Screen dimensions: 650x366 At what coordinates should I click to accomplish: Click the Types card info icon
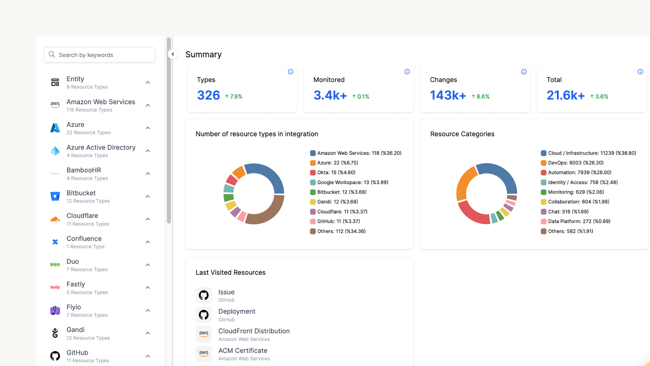tap(290, 72)
